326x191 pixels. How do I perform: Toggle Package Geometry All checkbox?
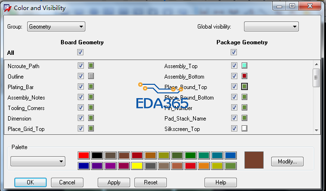pyautogui.click(x=234, y=52)
